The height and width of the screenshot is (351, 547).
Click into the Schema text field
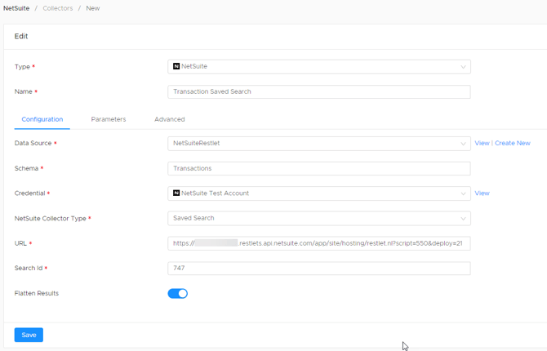(319, 168)
